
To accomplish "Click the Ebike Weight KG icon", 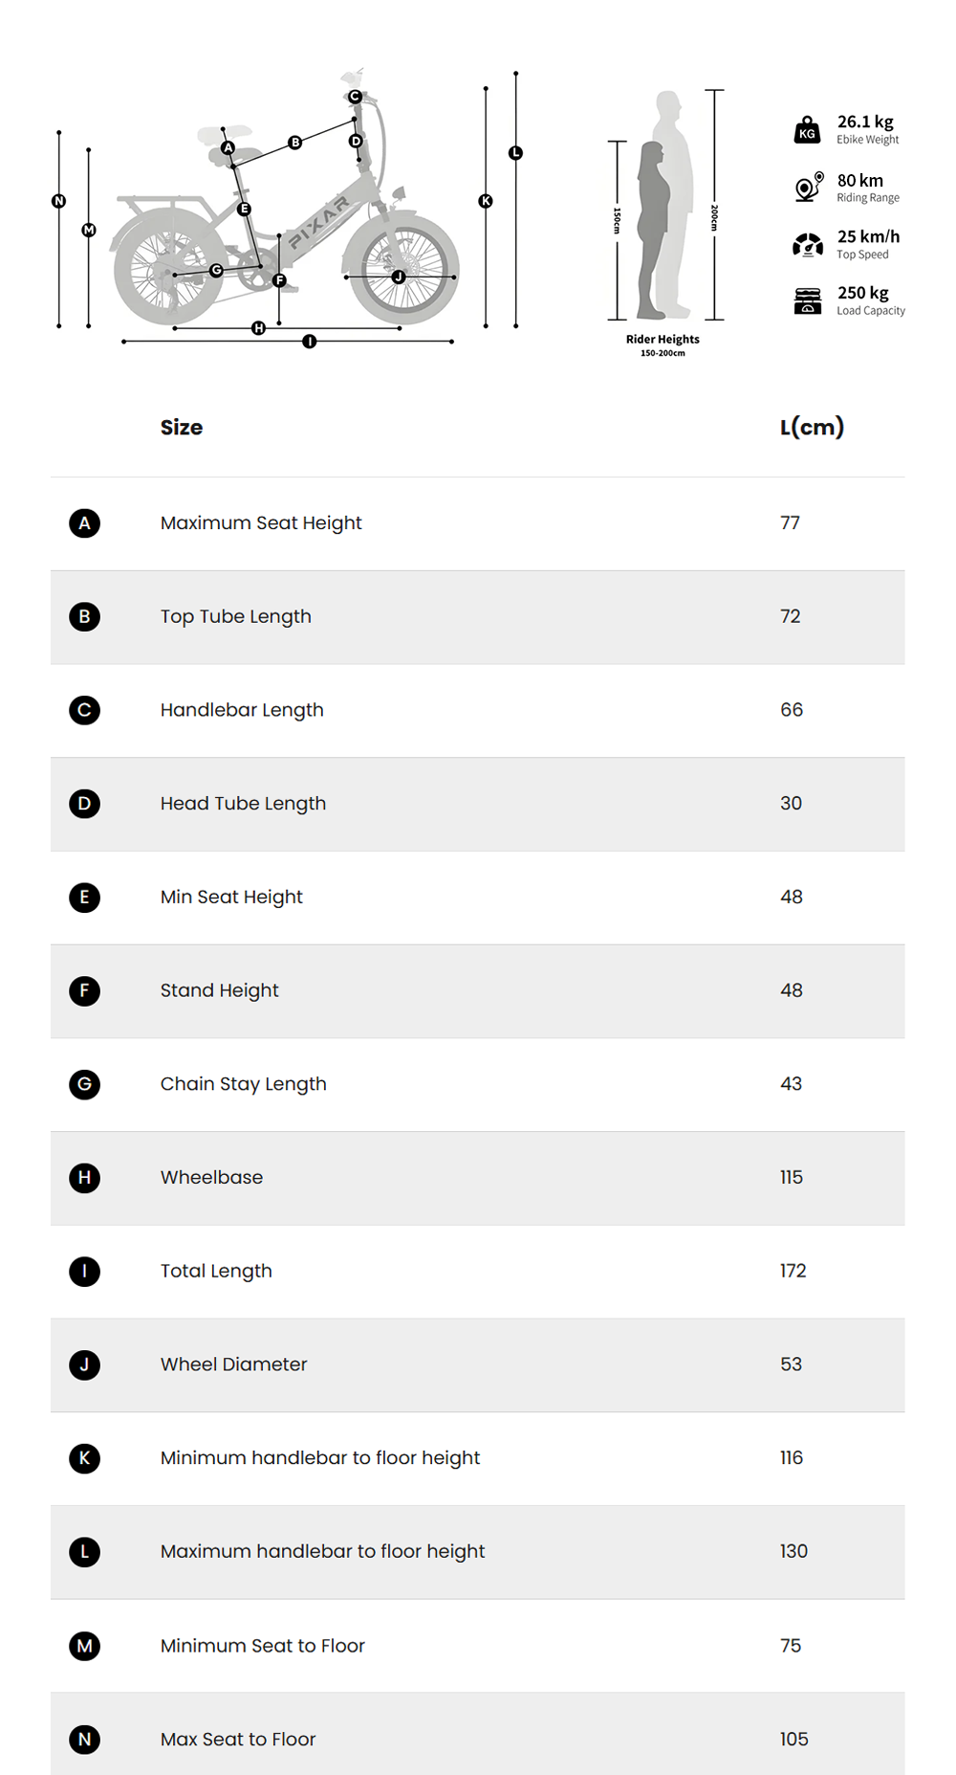I will click(807, 130).
